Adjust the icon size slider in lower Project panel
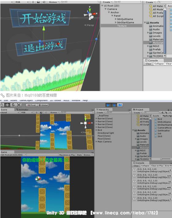This screenshot has width=172, height=218. coord(166,159)
